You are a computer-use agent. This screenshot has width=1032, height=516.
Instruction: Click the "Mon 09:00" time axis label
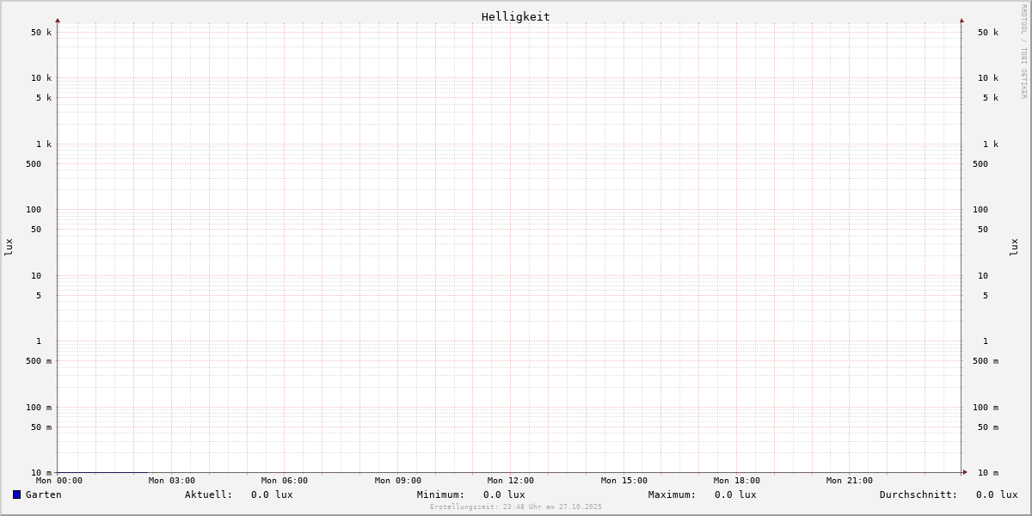click(398, 481)
